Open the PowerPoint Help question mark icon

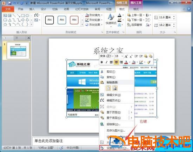pyautogui.click(x=189, y=9)
